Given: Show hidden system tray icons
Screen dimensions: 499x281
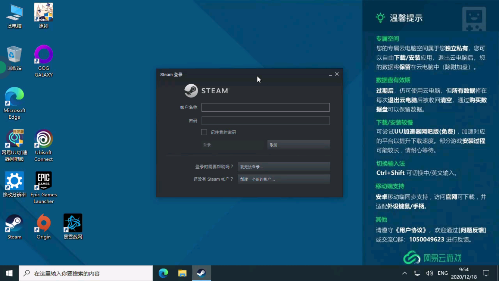Looking at the screenshot, I should [x=404, y=273].
